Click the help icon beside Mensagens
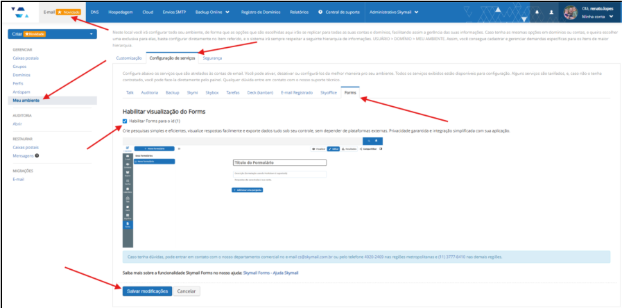 click(x=37, y=155)
